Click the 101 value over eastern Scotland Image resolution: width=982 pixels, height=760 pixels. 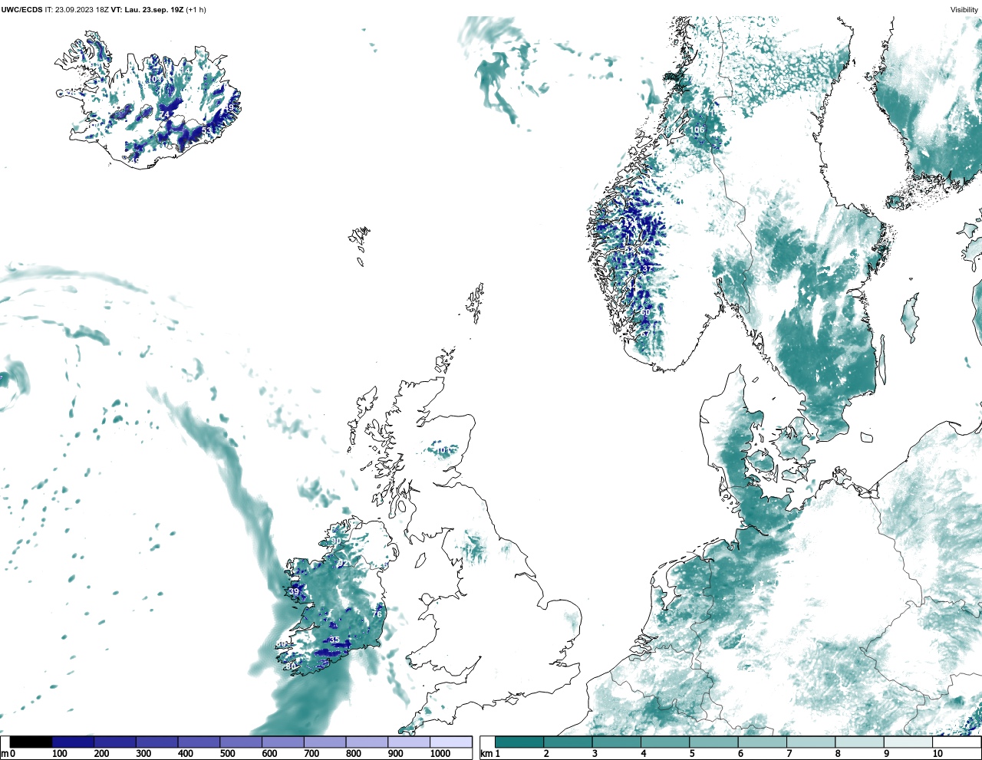point(443,450)
